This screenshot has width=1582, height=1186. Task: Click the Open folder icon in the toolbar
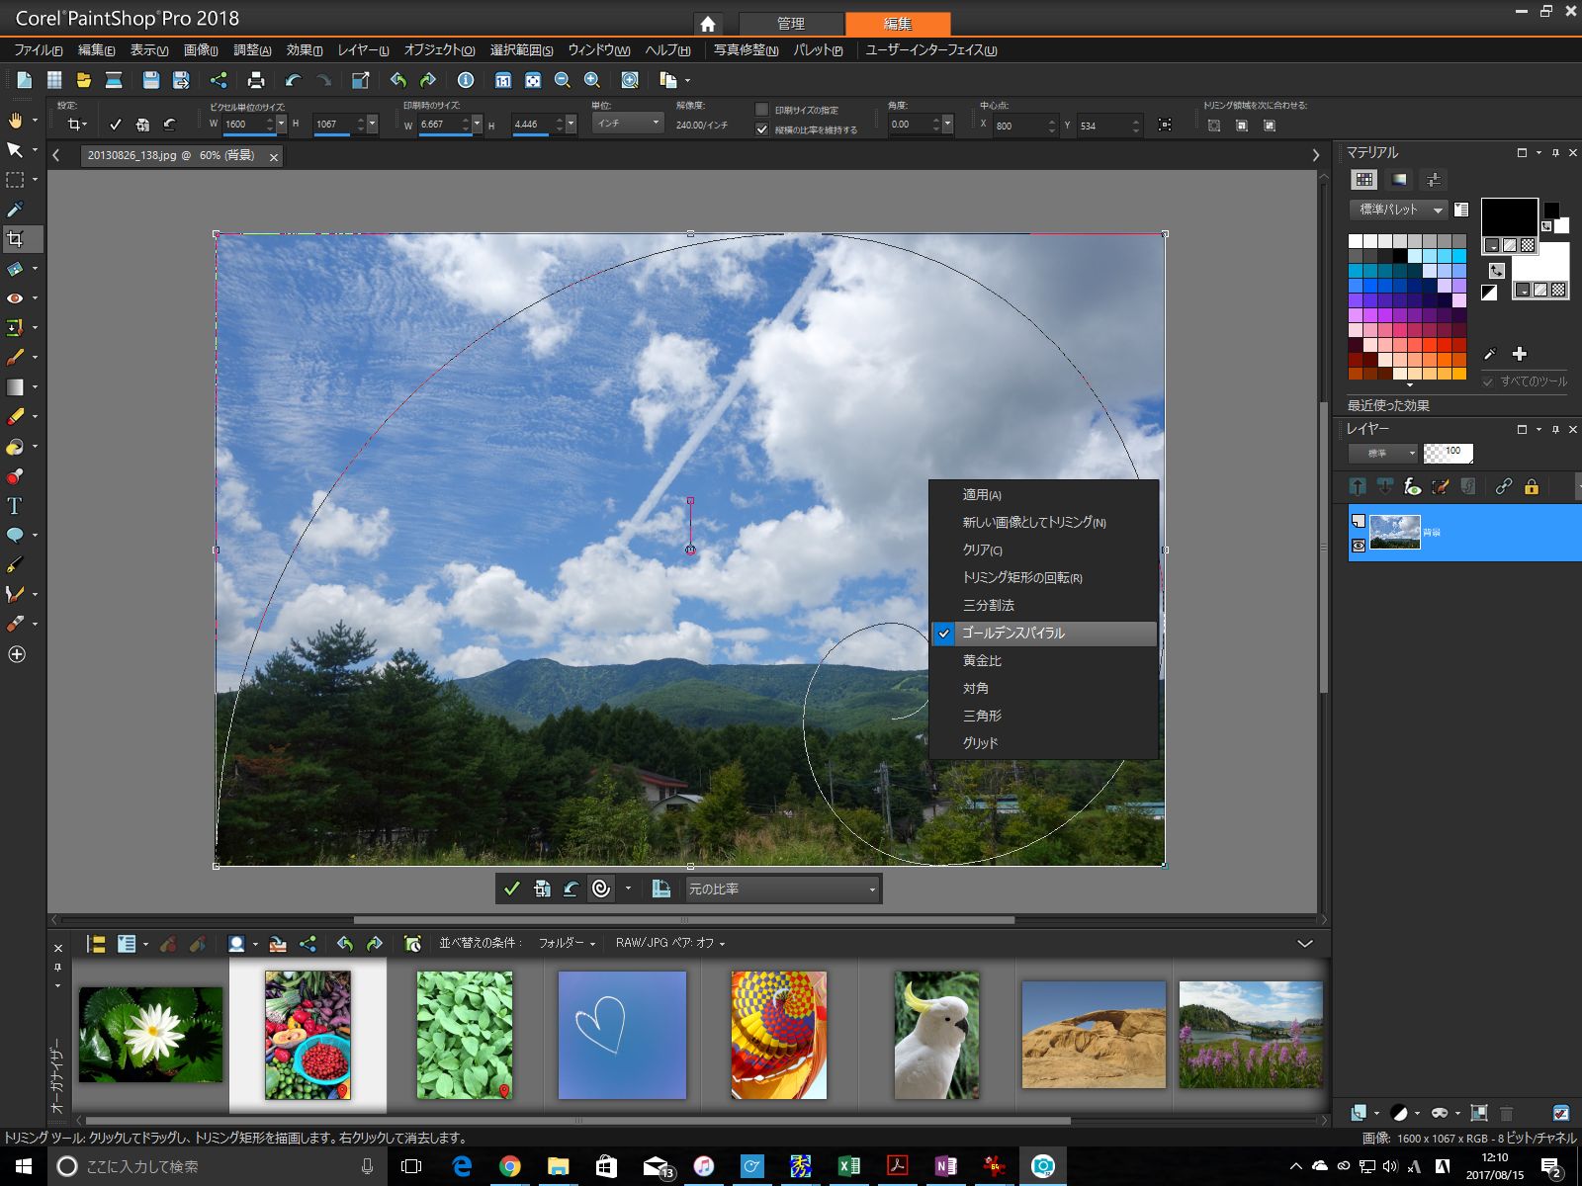click(x=84, y=80)
